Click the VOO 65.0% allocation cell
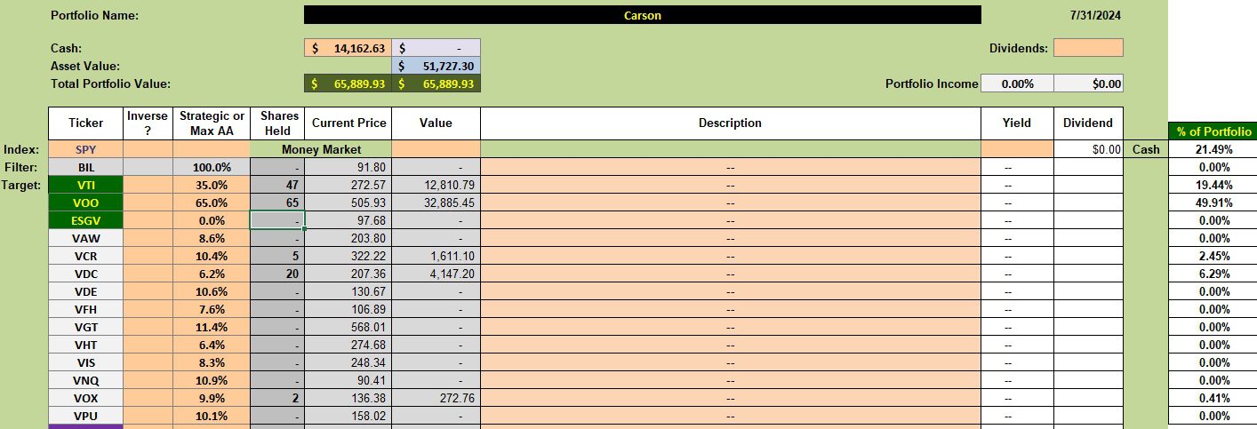The image size is (1257, 429). coord(212,203)
